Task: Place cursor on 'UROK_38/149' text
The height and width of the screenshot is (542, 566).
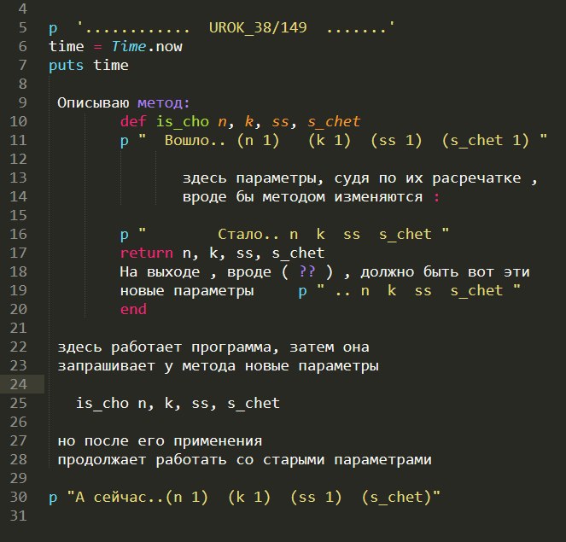Action: click(258, 28)
